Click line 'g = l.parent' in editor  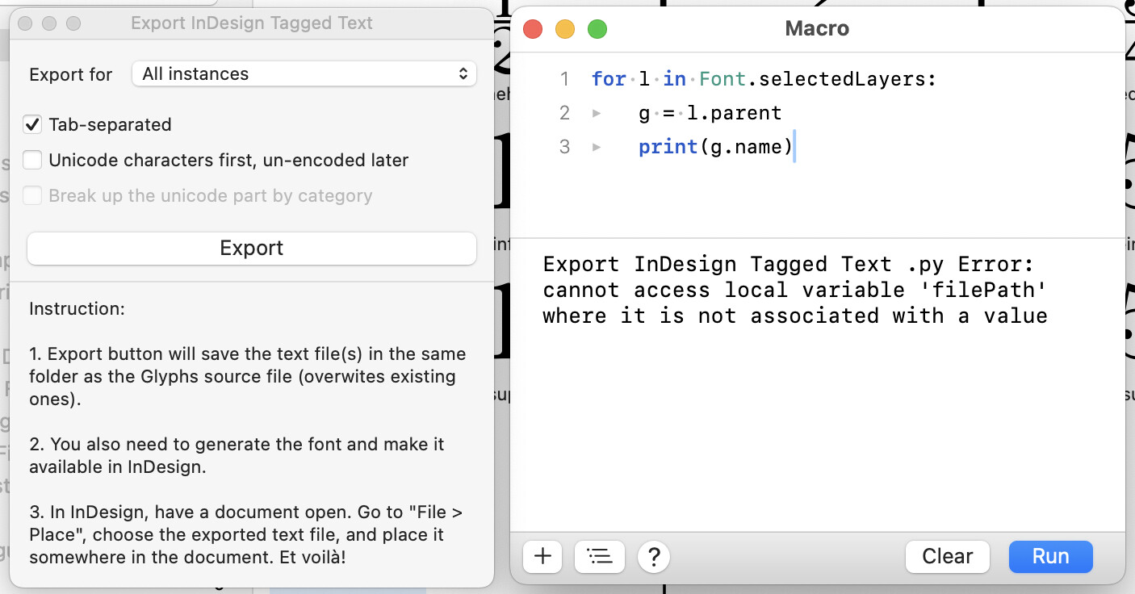click(710, 113)
